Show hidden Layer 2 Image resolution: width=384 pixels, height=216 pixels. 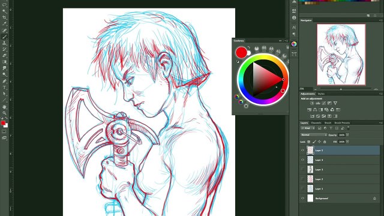coord(302,179)
